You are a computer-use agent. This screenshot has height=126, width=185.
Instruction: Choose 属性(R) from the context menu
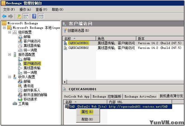88,112
